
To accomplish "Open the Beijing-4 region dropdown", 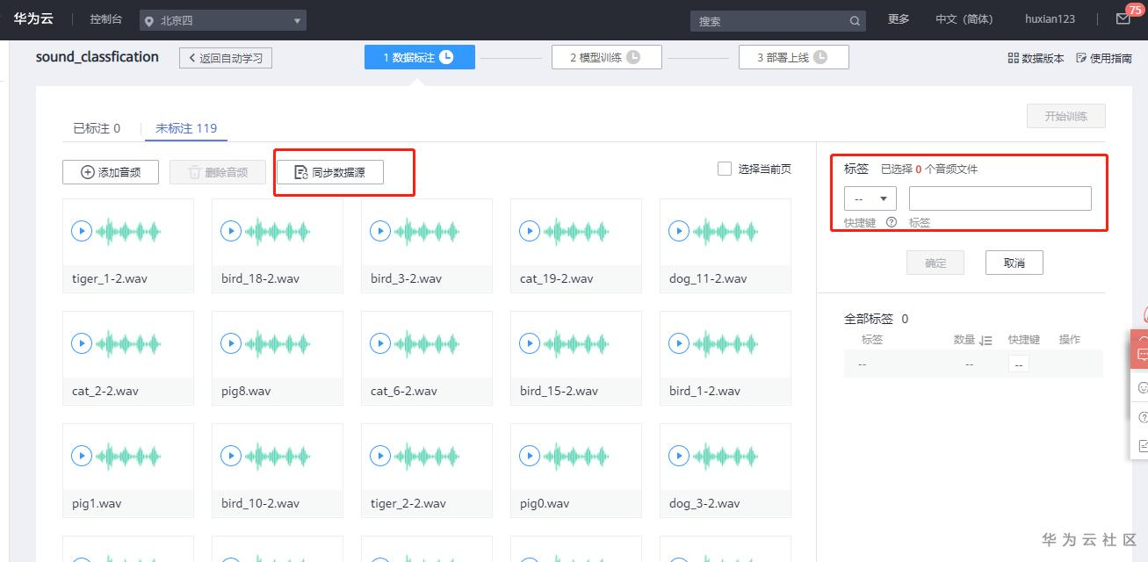I will point(223,20).
